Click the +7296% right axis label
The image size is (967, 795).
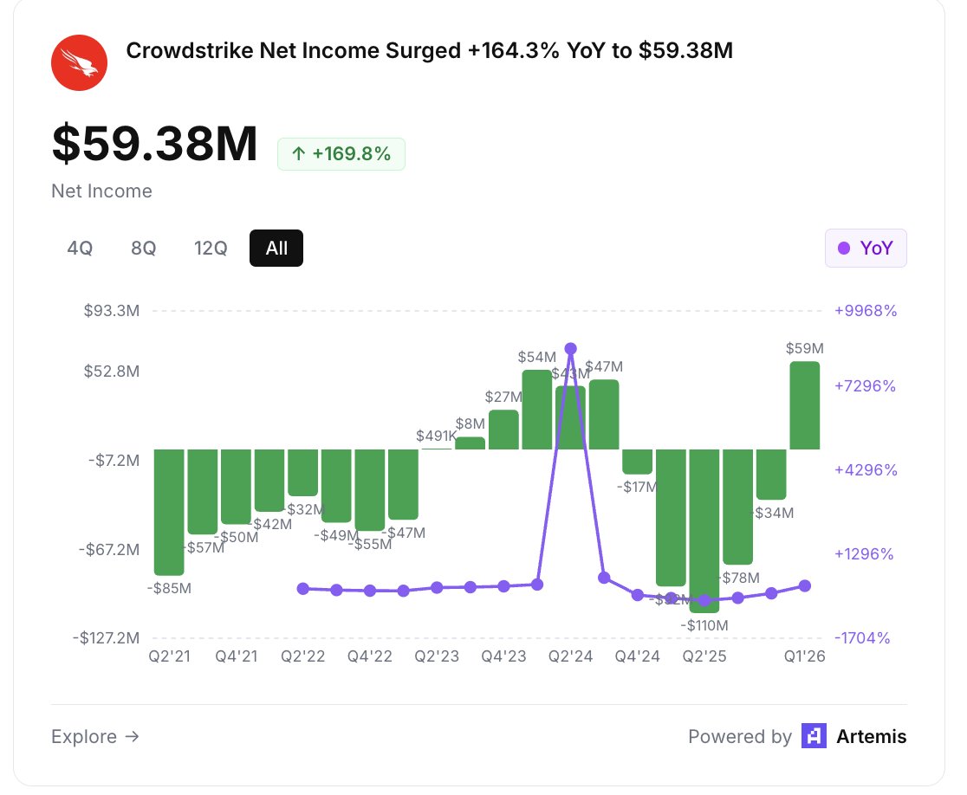tap(865, 385)
